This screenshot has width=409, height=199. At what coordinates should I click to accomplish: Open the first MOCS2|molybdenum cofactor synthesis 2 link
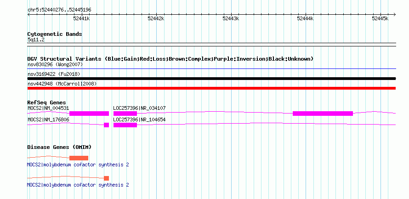coord(78,165)
